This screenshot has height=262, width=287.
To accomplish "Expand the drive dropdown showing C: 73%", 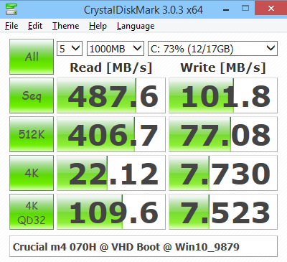I will (212, 49).
